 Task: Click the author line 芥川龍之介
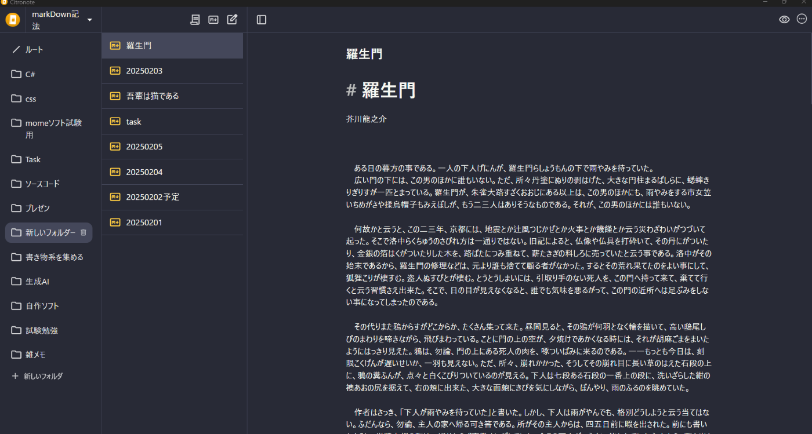367,119
